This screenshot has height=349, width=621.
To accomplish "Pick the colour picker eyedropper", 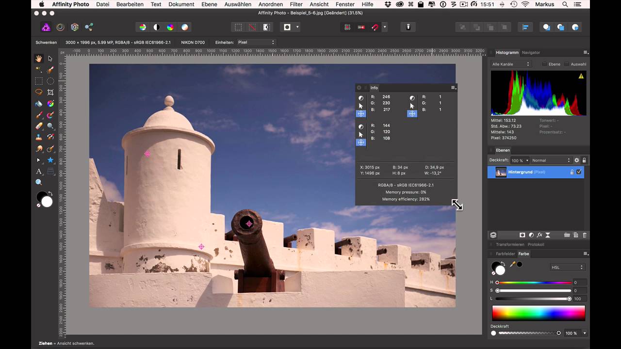I will pyautogui.click(x=512, y=264).
